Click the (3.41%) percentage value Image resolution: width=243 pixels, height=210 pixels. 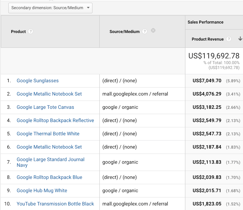point(233,94)
